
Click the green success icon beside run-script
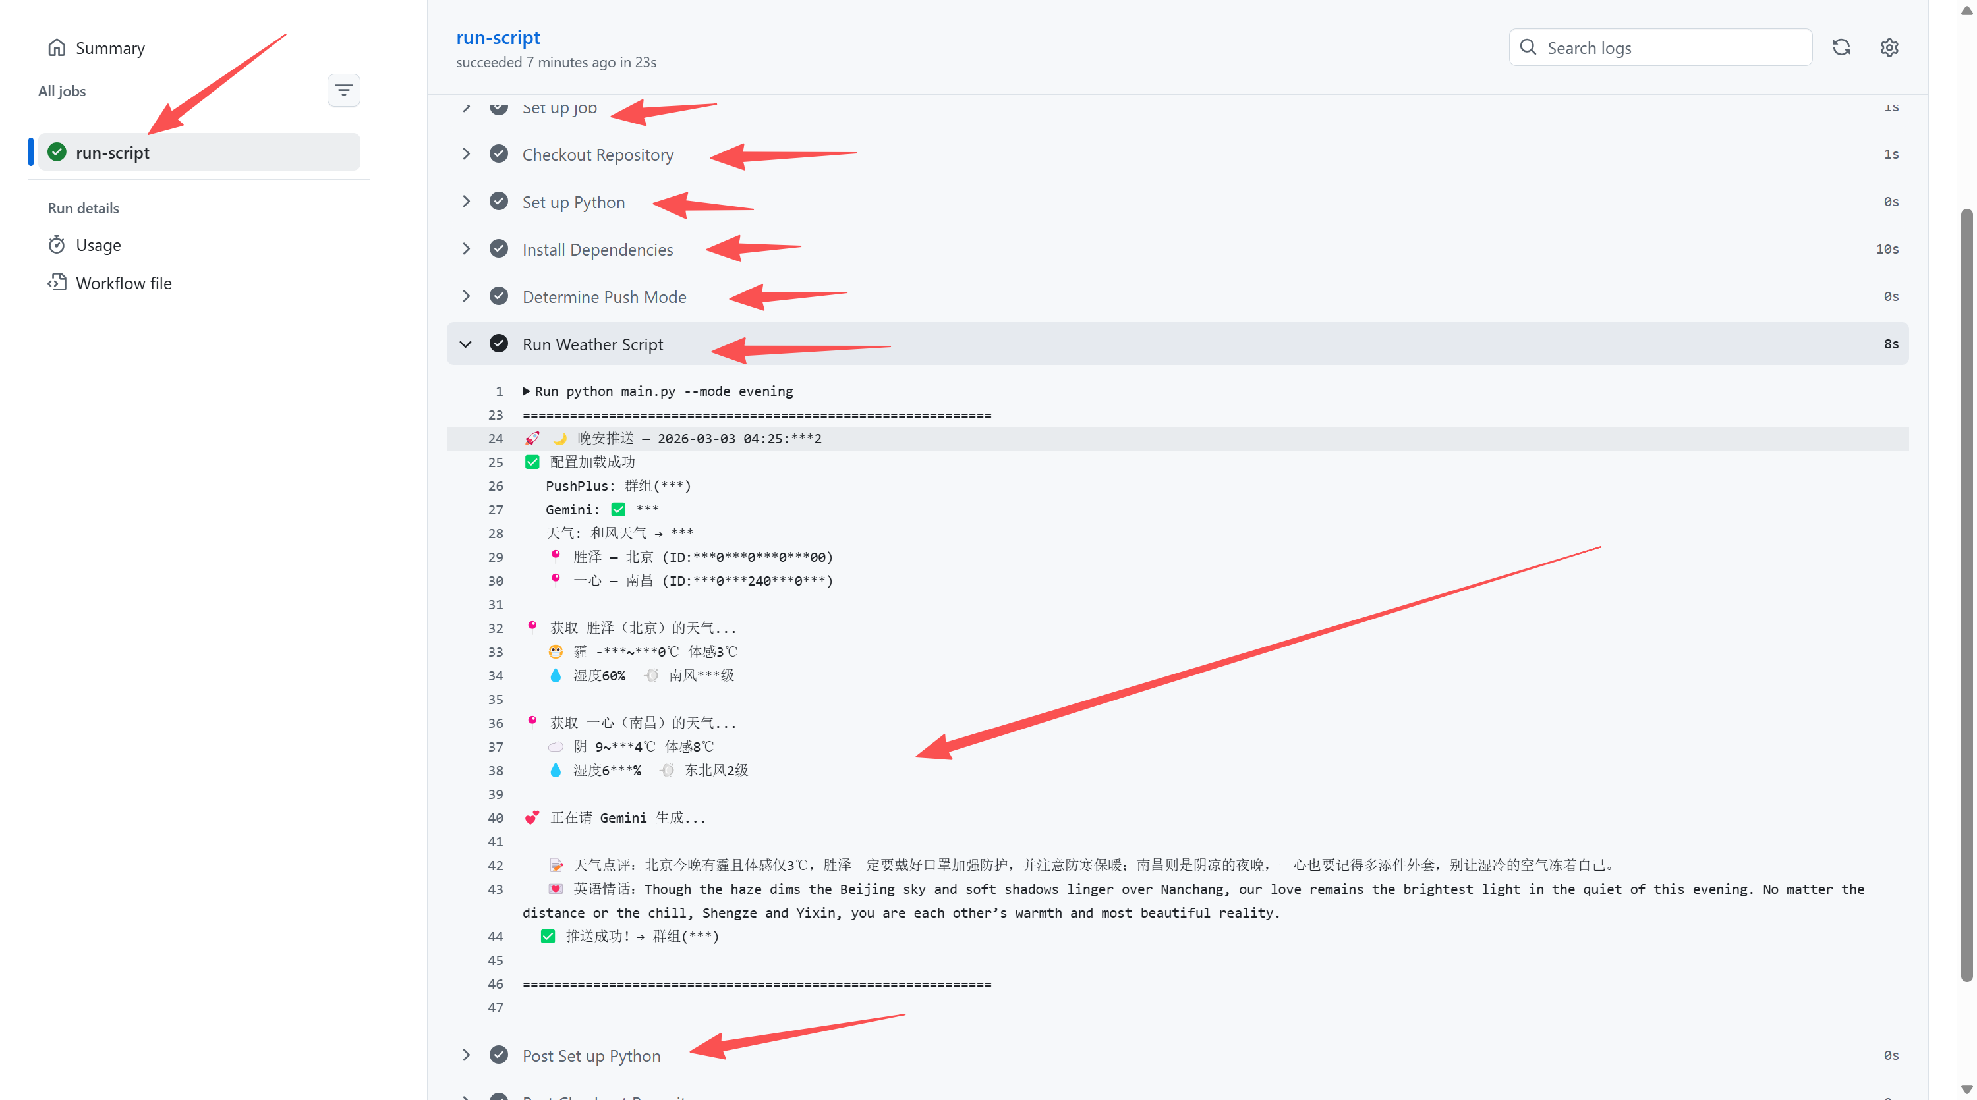[57, 152]
